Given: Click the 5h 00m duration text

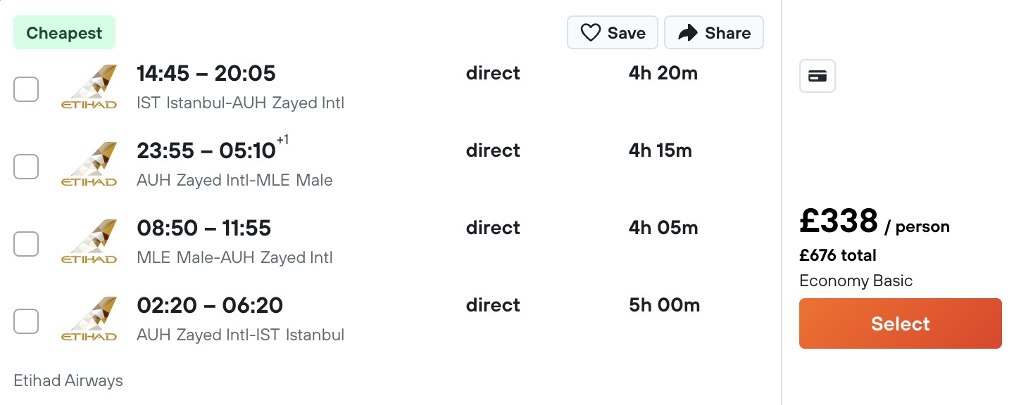Looking at the screenshot, I should pos(664,305).
